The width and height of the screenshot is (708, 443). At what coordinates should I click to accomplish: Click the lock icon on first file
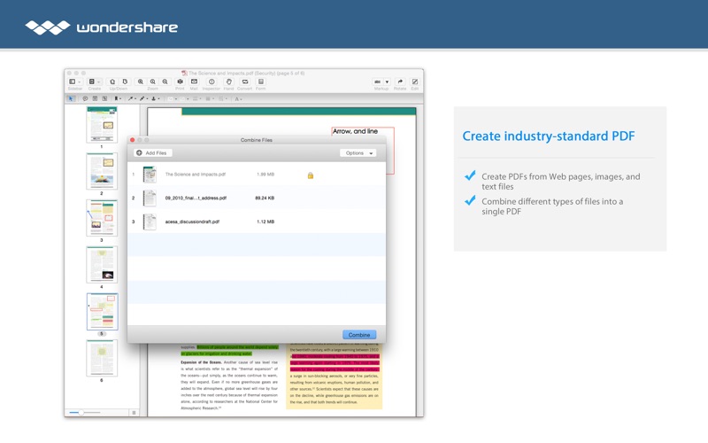(x=311, y=175)
